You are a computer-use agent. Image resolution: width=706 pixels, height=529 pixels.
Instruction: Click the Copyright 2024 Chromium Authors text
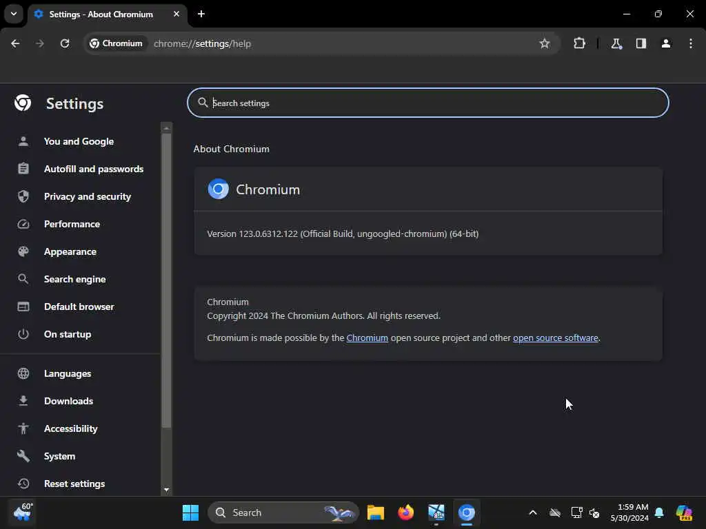[x=323, y=315]
